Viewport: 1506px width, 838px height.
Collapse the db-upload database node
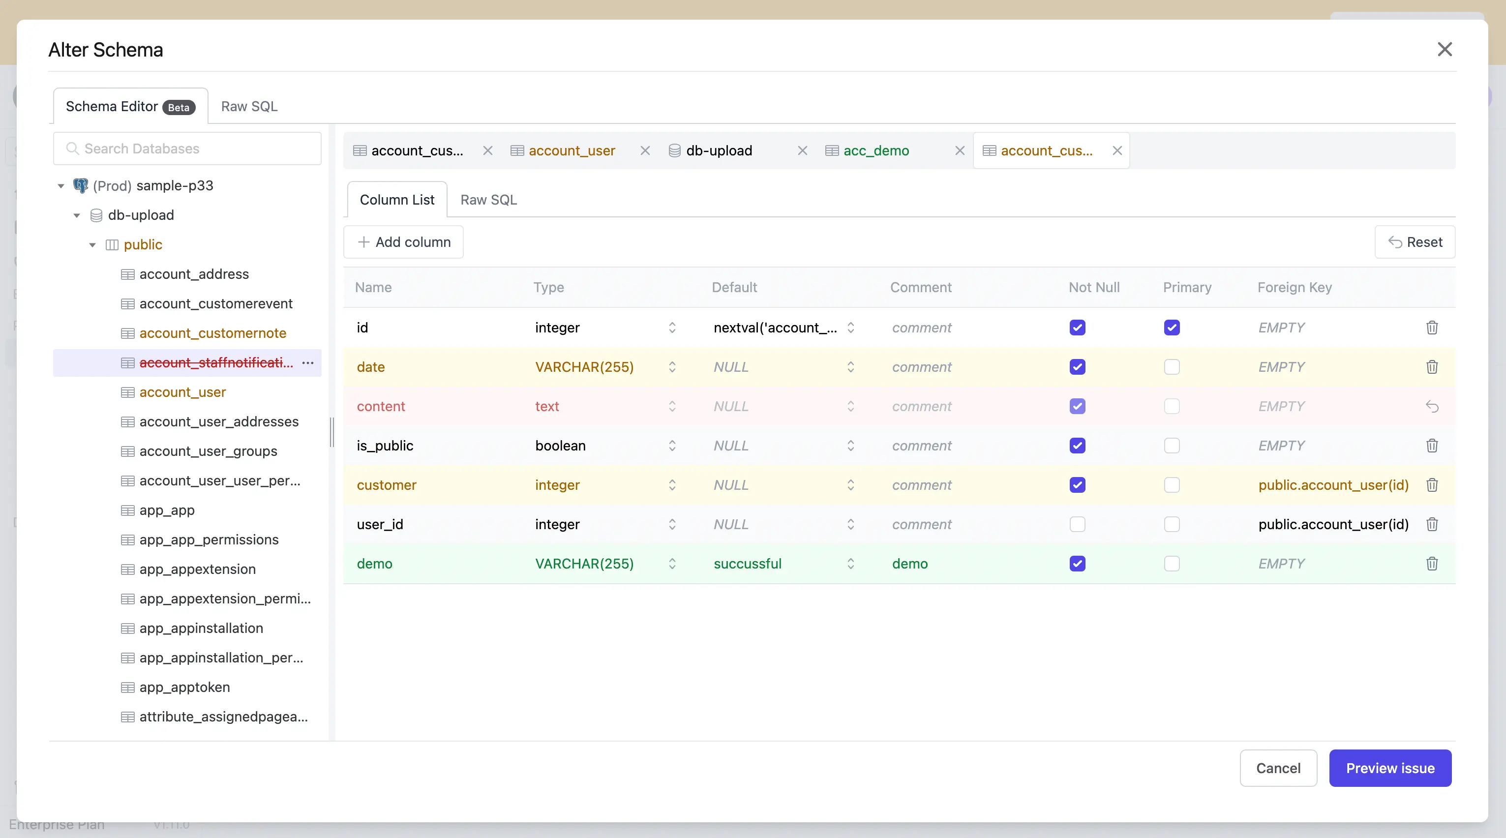pyautogui.click(x=77, y=215)
